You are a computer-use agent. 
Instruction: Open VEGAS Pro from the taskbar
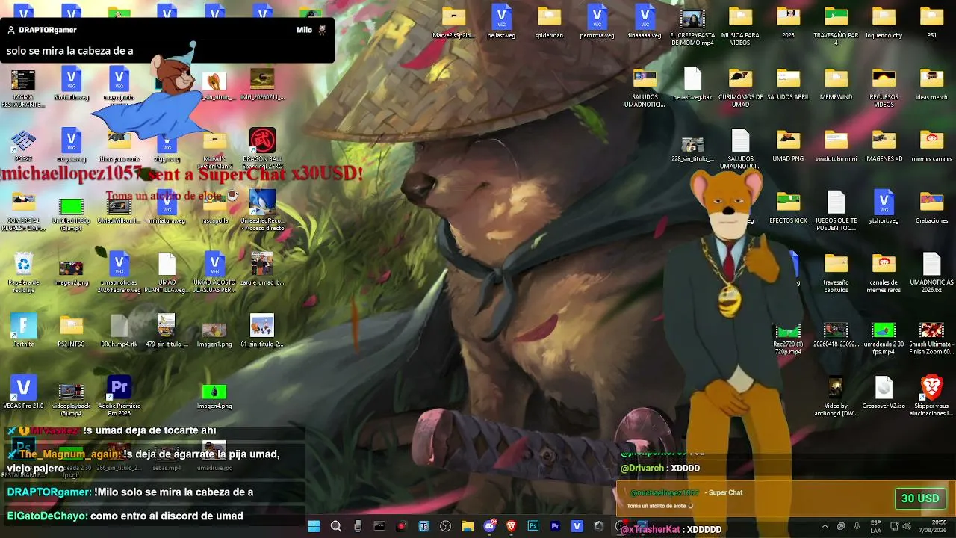pos(577,526)
